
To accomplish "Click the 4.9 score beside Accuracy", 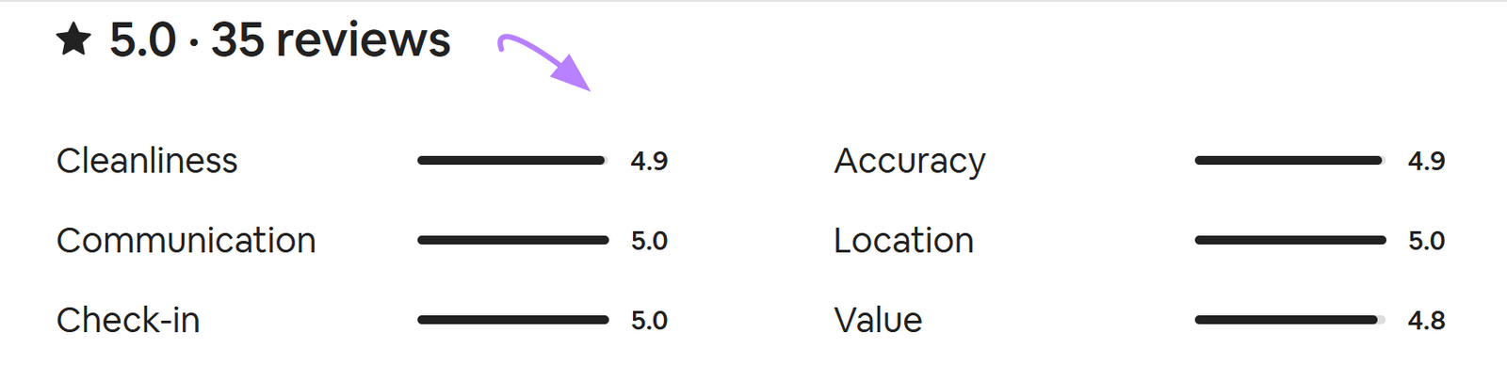I will (1426, 161).
